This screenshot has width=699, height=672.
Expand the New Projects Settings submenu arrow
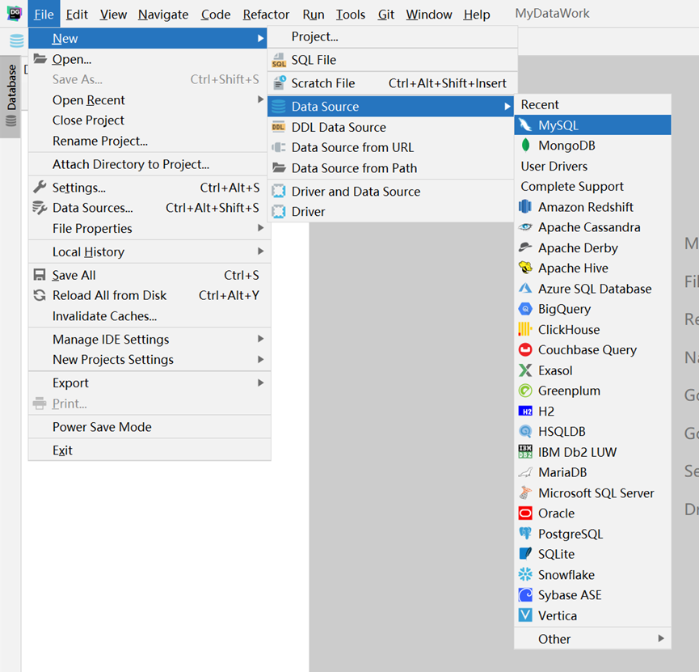pyautogui.click(x=261, y=359)
